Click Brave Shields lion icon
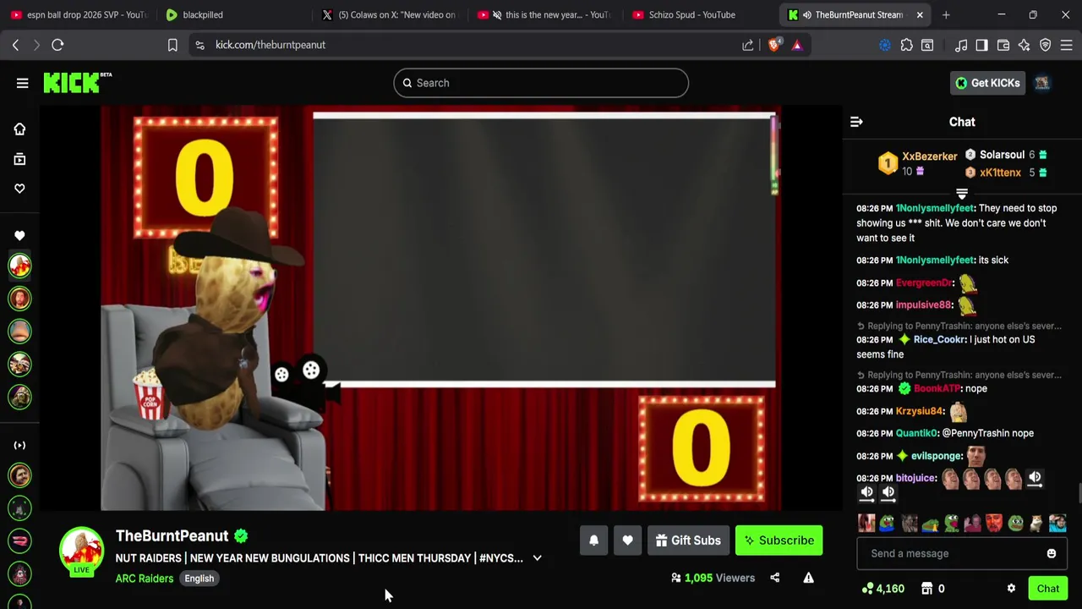This screenshot has height=609, width=1082. tap(773, 45)
